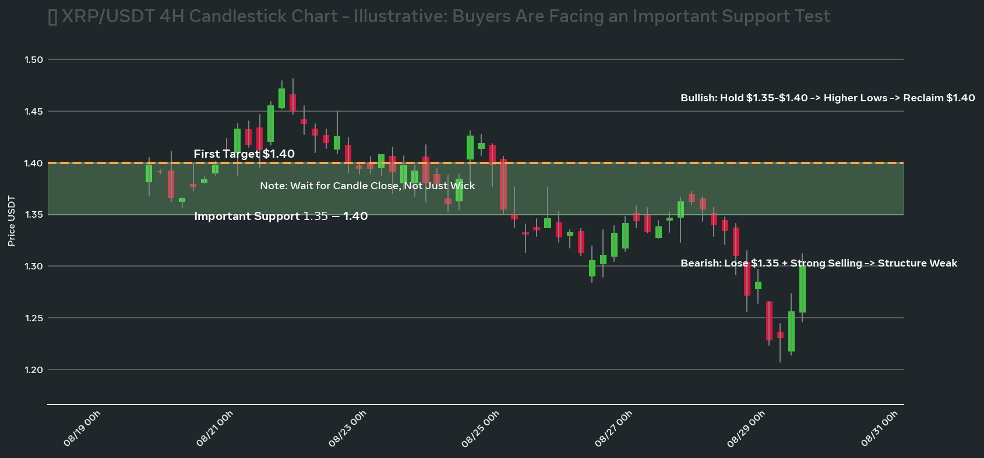Click the Bearish scenario annotation text

819,263
